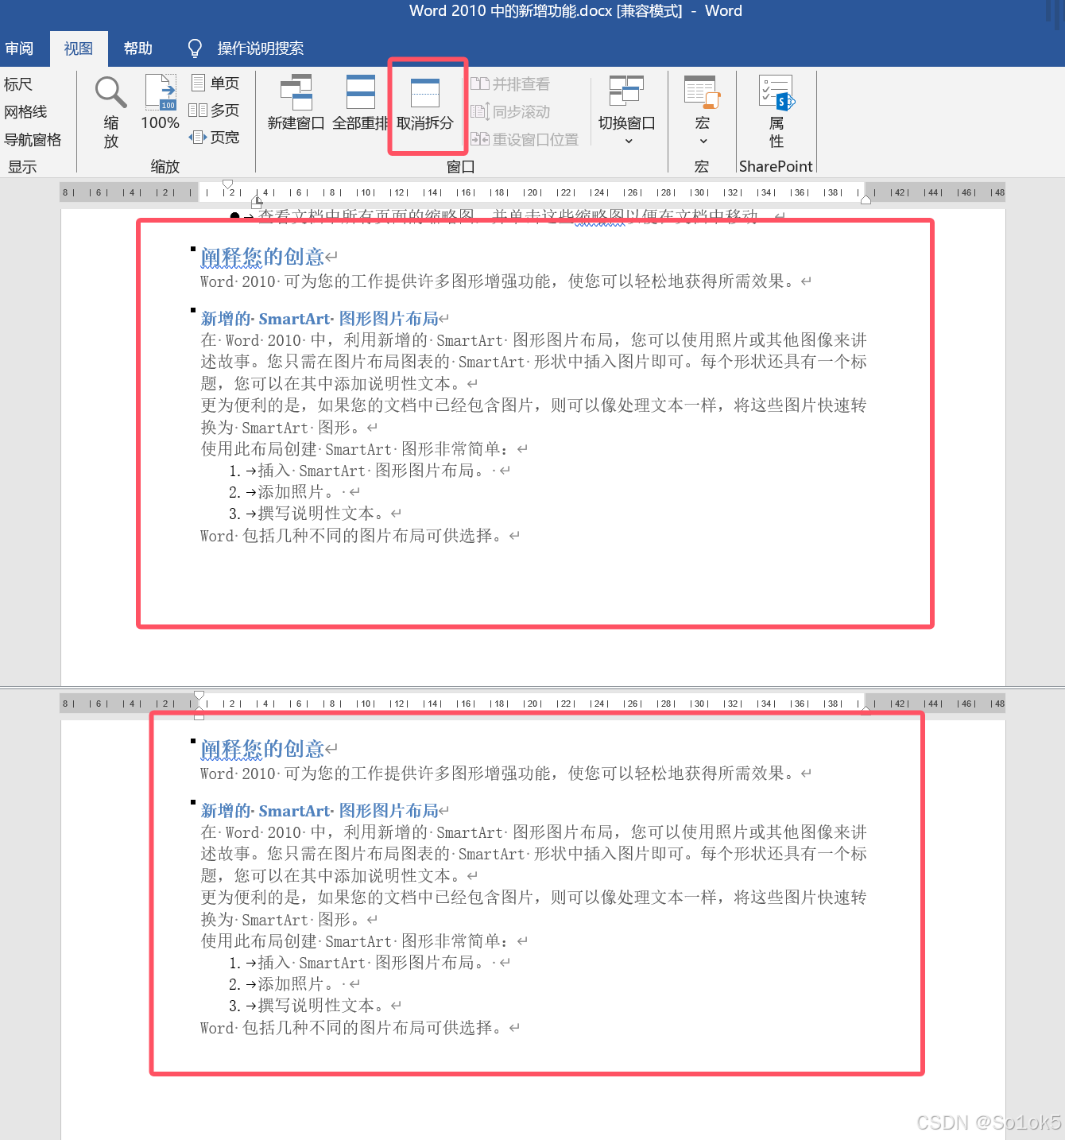Arrange all windows (全部重排)
Viewport: 1065px width, 1140px height.
pos(360,103)
